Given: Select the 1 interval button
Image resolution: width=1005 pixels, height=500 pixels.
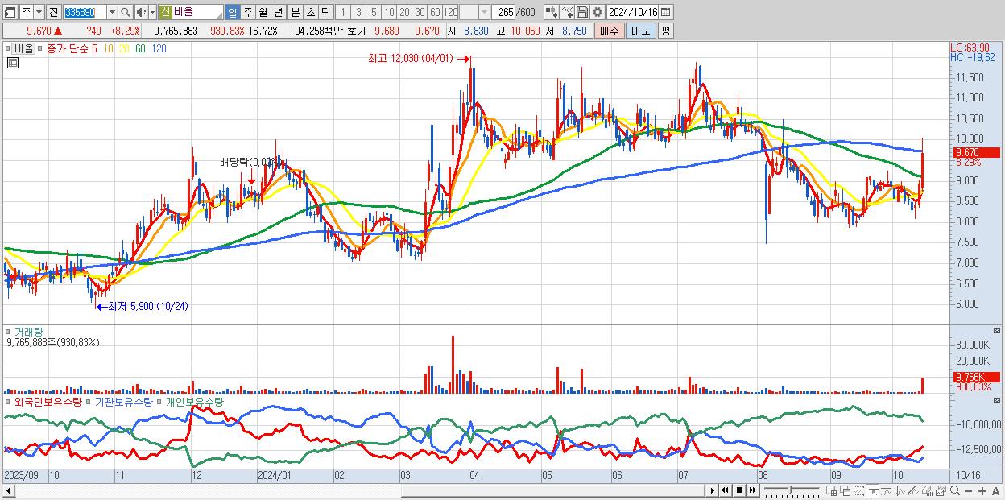Looking at the screenshot, I should pos(343,12).
